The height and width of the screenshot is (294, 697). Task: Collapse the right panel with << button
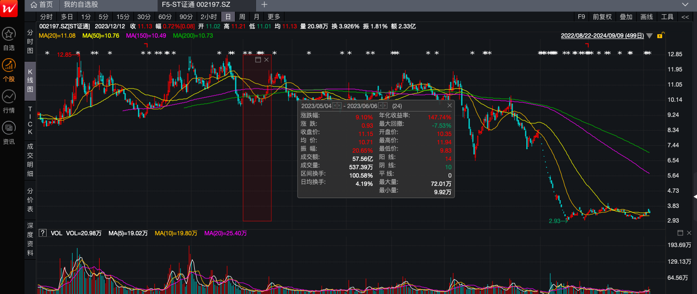coord(685,17)
